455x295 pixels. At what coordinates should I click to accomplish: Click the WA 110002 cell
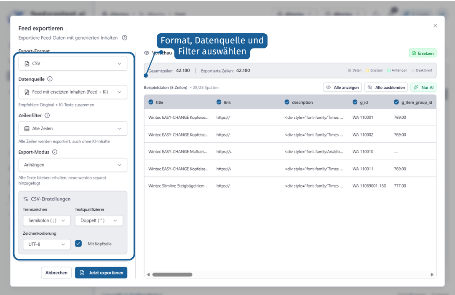tap(363, 135)
